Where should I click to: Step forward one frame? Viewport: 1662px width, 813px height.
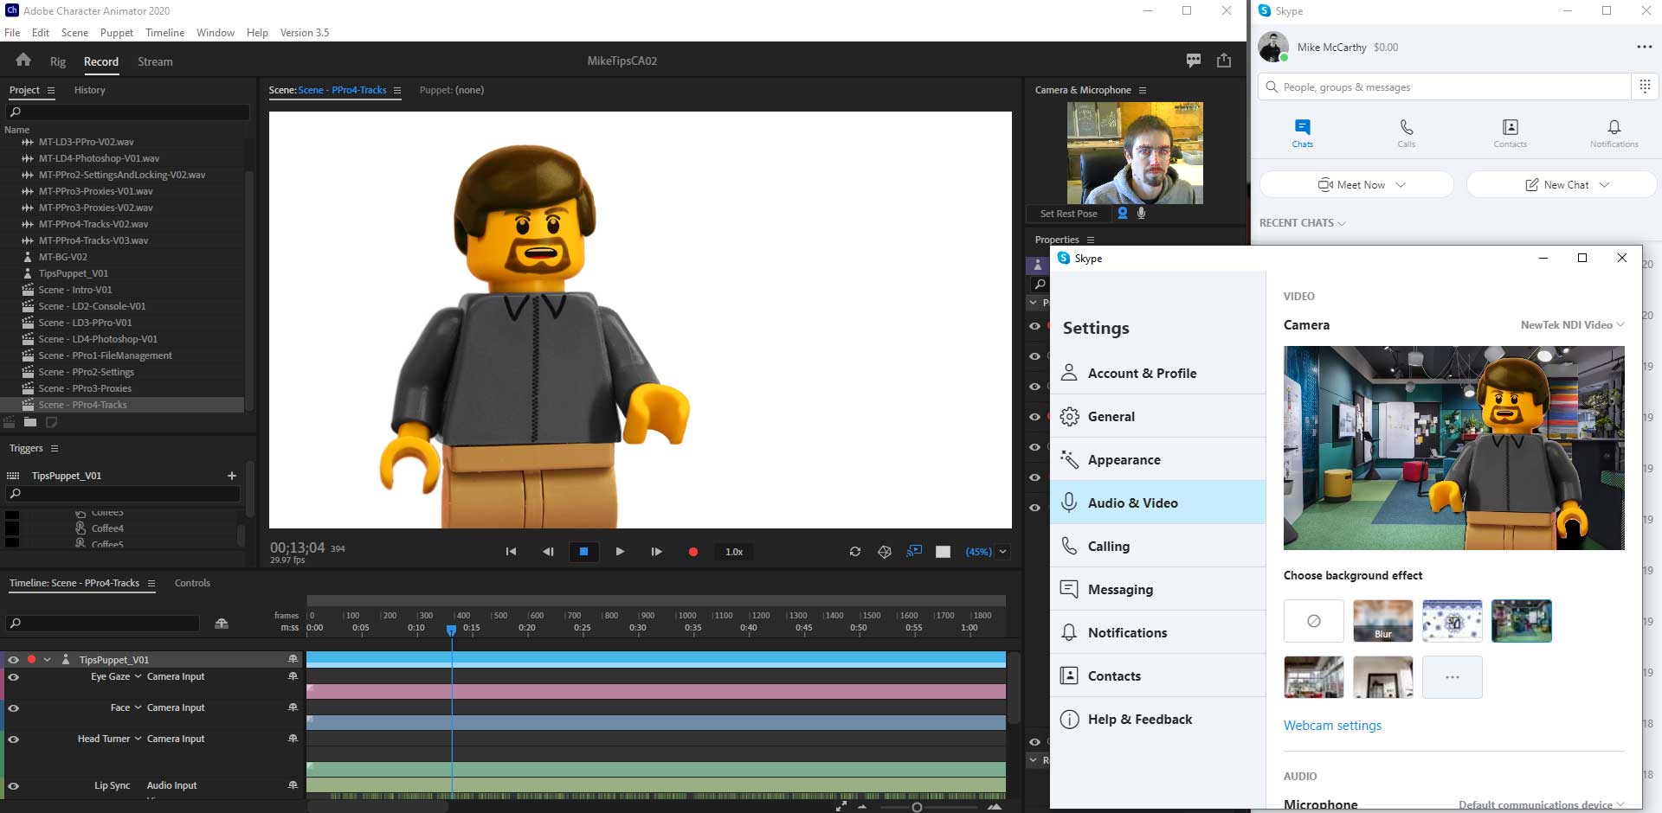pos(656,552)
